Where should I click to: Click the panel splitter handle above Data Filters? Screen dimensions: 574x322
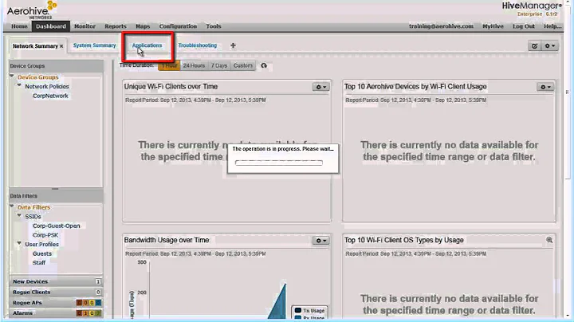[55, 189]
